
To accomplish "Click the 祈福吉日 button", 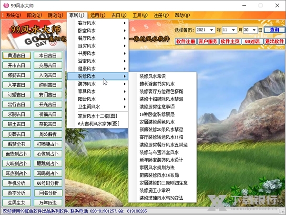I will click(48, 114).
